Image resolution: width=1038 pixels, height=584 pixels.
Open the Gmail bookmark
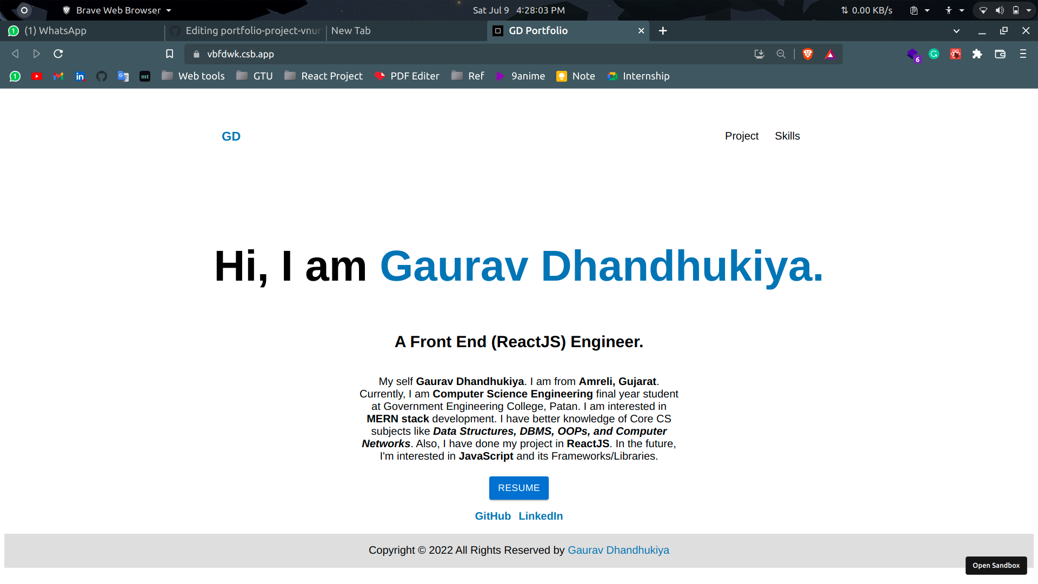(58, 76)
